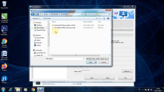Click the Open button

pyautogui.click(x=90, y=62)
